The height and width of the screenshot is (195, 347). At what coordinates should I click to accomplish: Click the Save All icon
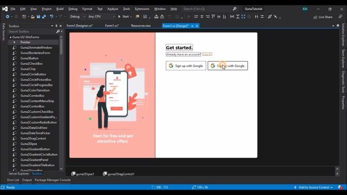click(x=44, y=17)
